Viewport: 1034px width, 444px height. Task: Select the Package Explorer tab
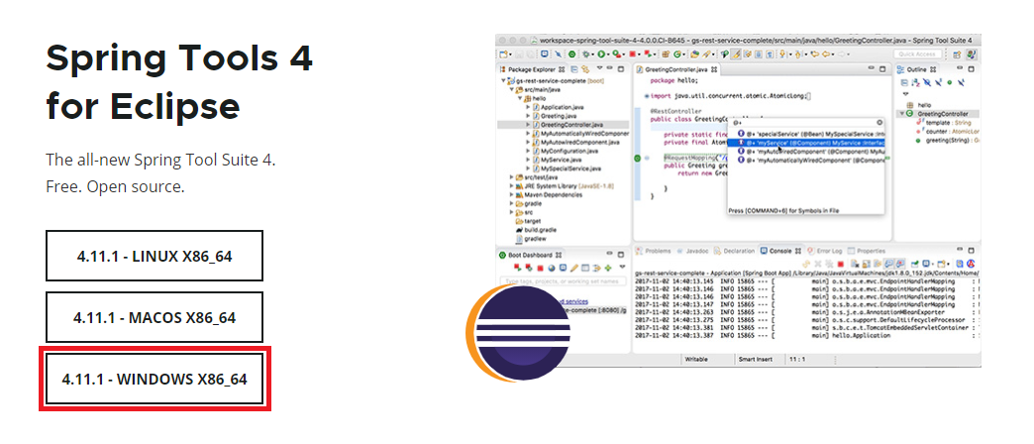[x=532, y=69]
